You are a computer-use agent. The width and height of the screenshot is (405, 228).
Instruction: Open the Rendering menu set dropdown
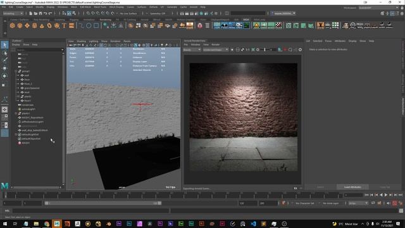pos(13,13)
